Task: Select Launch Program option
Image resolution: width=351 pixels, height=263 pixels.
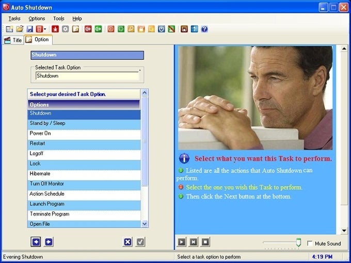Action: [x=84, y=205]
